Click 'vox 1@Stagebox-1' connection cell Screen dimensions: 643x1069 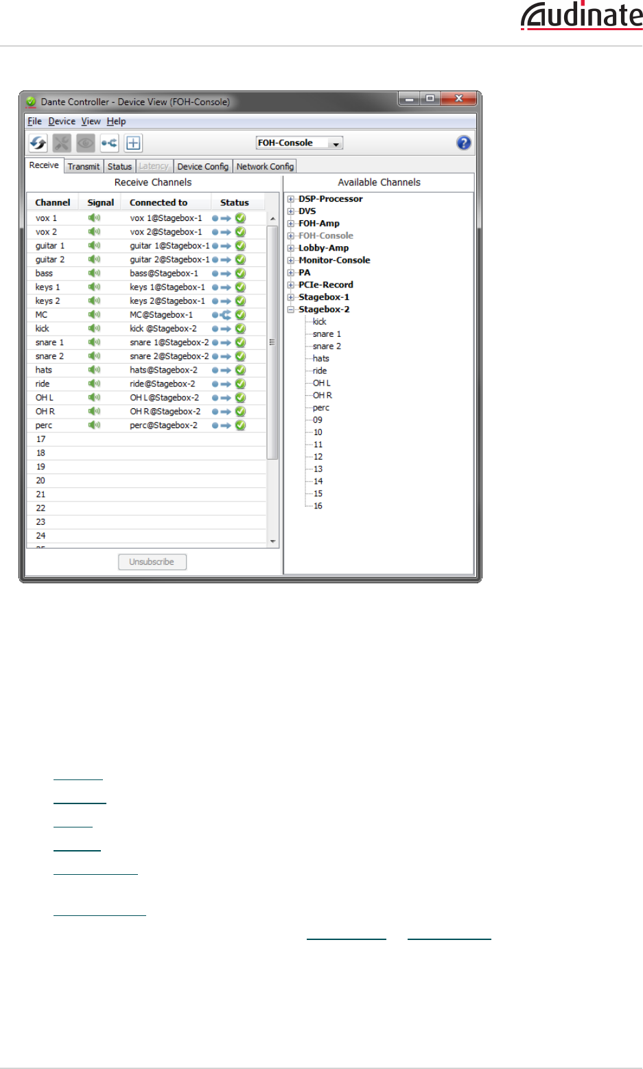coord(166,218)
